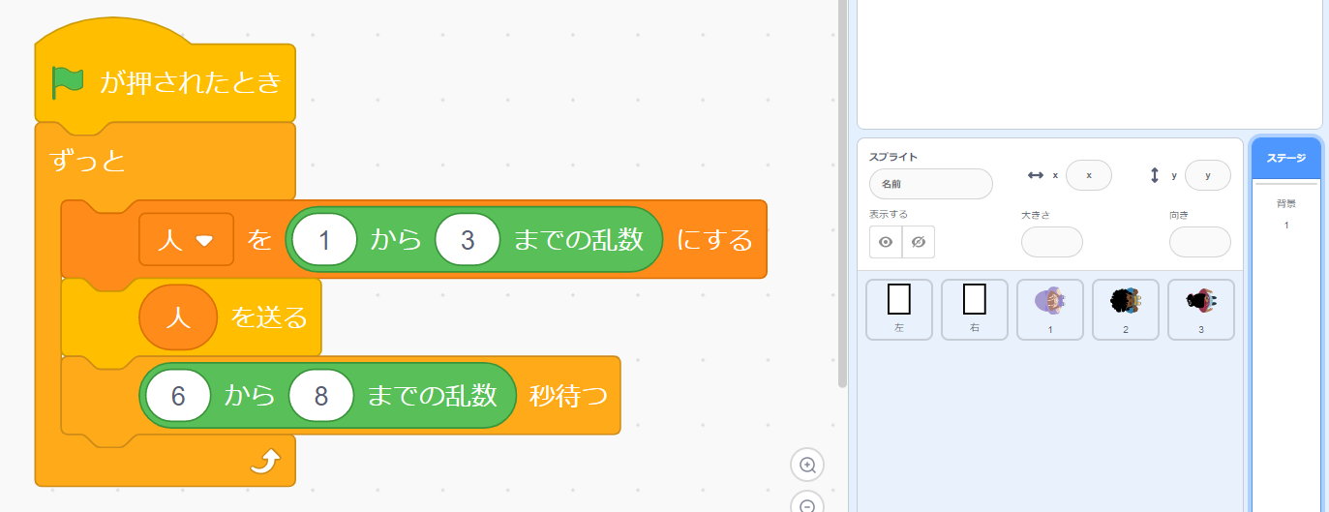Edit the value 3 in random block

coord(468,239)
